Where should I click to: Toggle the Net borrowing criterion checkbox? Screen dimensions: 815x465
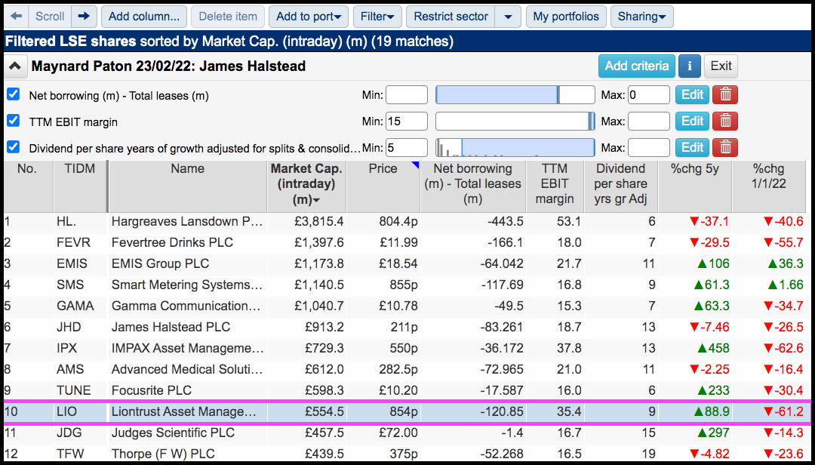(x=14, y=94)
